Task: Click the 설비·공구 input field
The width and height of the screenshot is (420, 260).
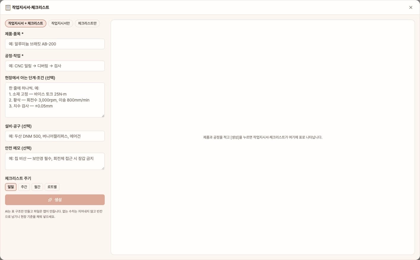Action: click(x=55, y=136)
